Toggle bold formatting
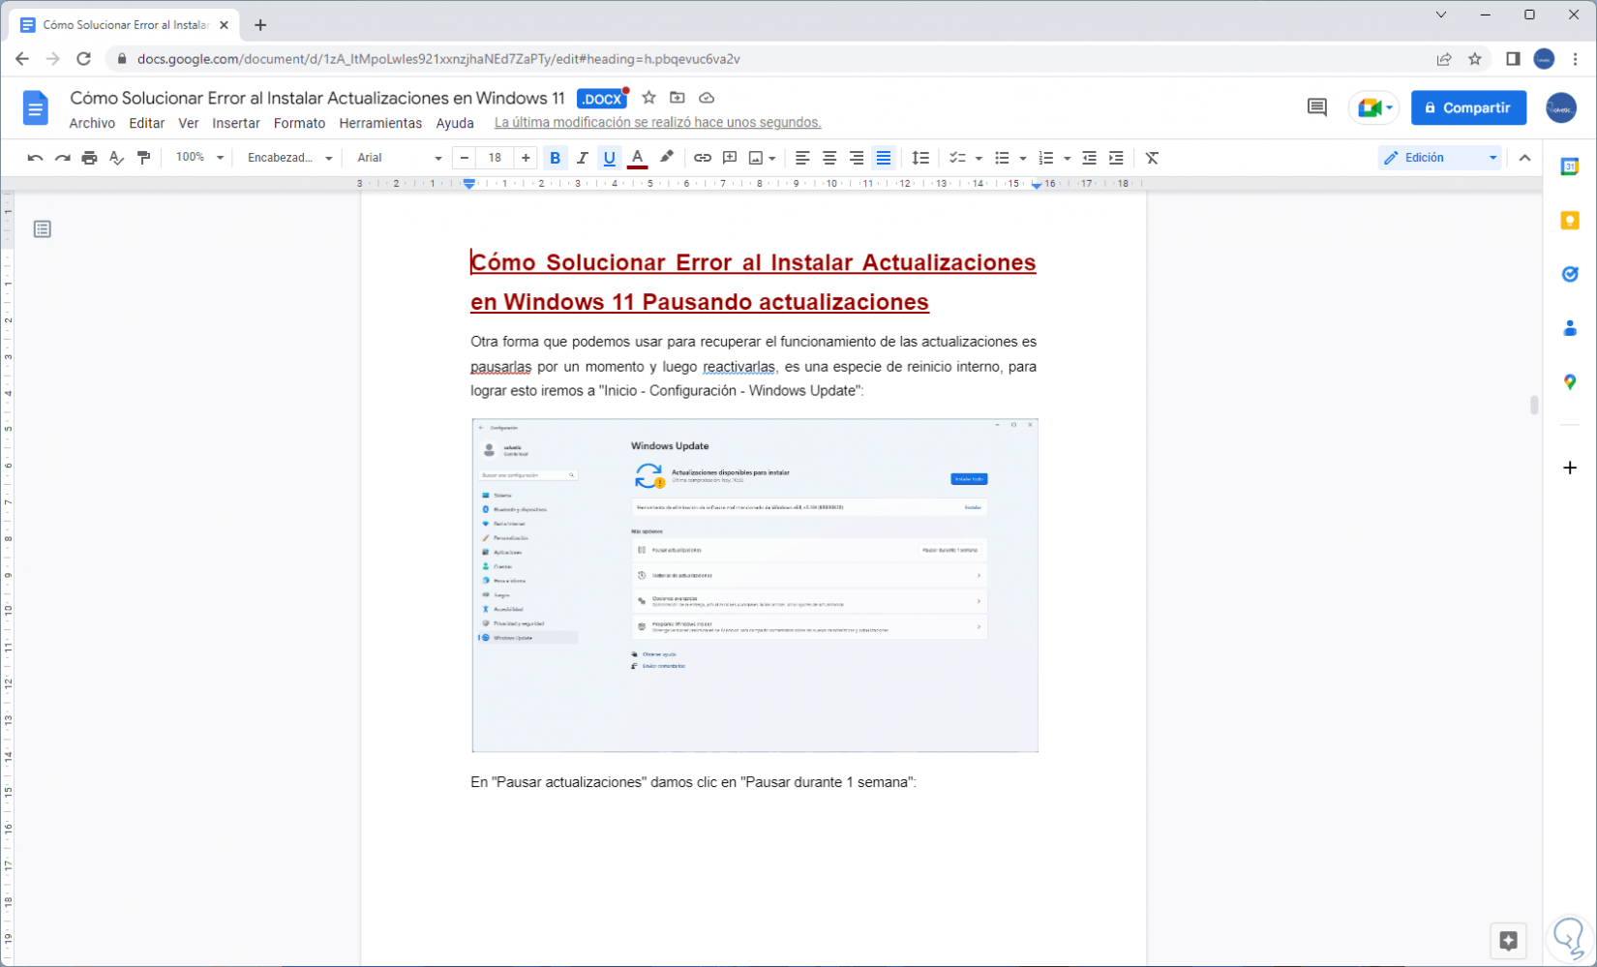The image size is (1597, 967). tap(555, 158)
